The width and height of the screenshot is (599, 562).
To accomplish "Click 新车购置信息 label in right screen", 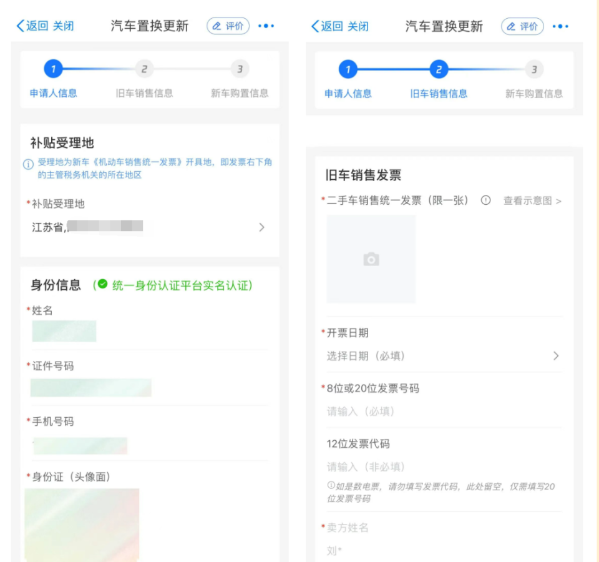I will (534, 94).
